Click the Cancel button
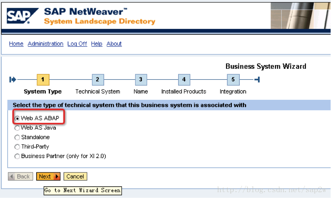 pos(75,177)
